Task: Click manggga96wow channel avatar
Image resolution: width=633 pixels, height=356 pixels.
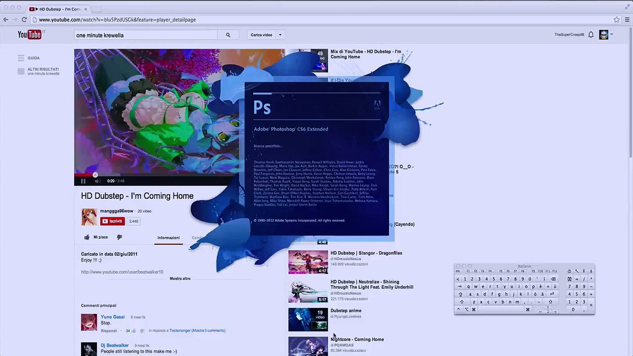Action: (x=89, y=216)
